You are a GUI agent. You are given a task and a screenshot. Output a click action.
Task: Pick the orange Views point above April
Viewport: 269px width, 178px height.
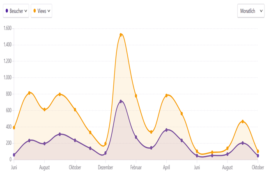click(x=167, y=95)
